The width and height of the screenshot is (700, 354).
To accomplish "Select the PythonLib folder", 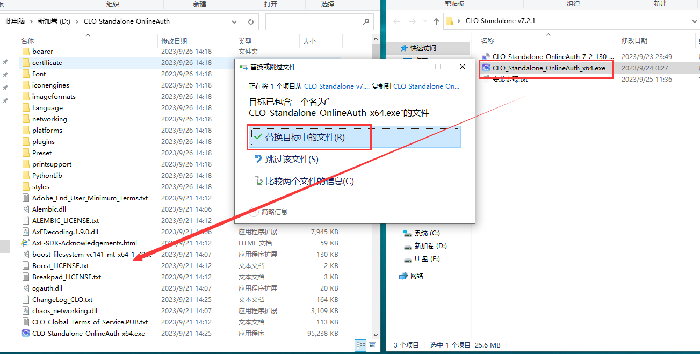I will tap(47, 176).
